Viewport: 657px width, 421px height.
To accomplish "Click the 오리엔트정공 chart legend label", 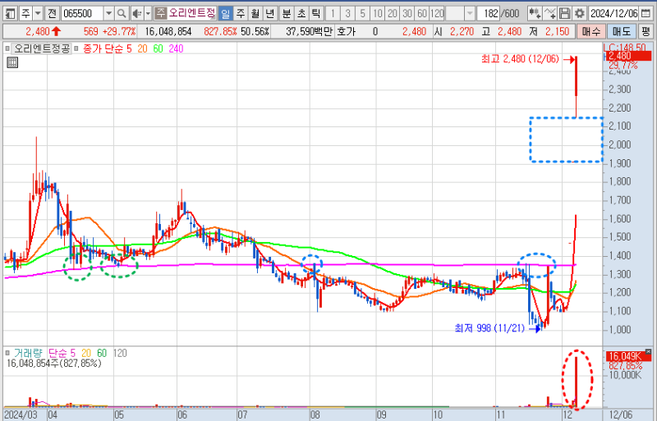I will coord(42,49).
